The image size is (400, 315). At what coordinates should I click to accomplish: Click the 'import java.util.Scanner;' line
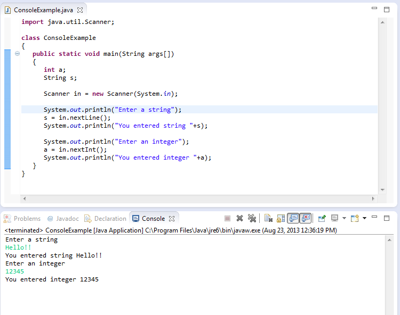68,22
